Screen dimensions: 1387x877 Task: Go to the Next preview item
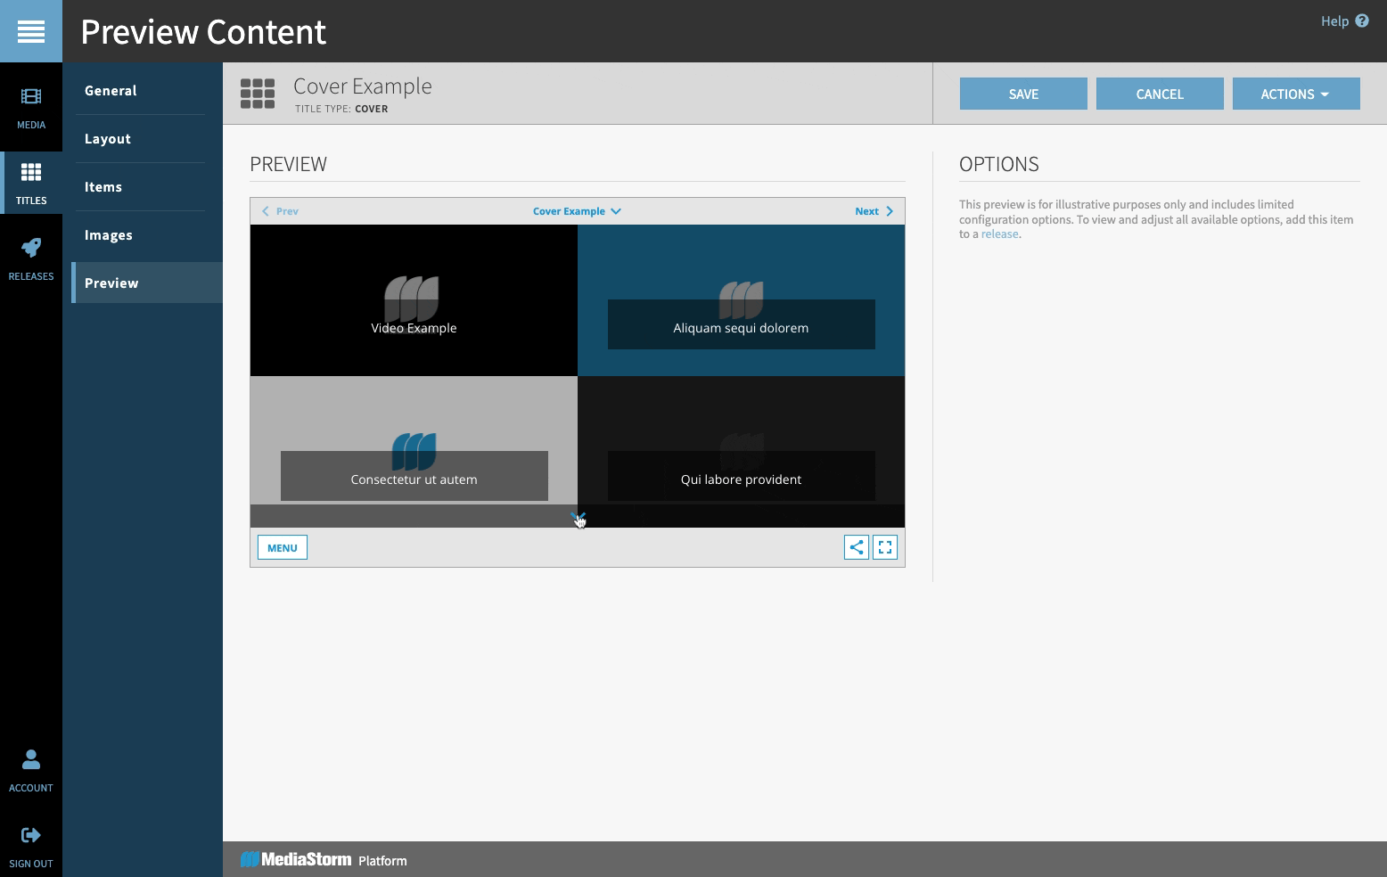(x=874, y=211)
